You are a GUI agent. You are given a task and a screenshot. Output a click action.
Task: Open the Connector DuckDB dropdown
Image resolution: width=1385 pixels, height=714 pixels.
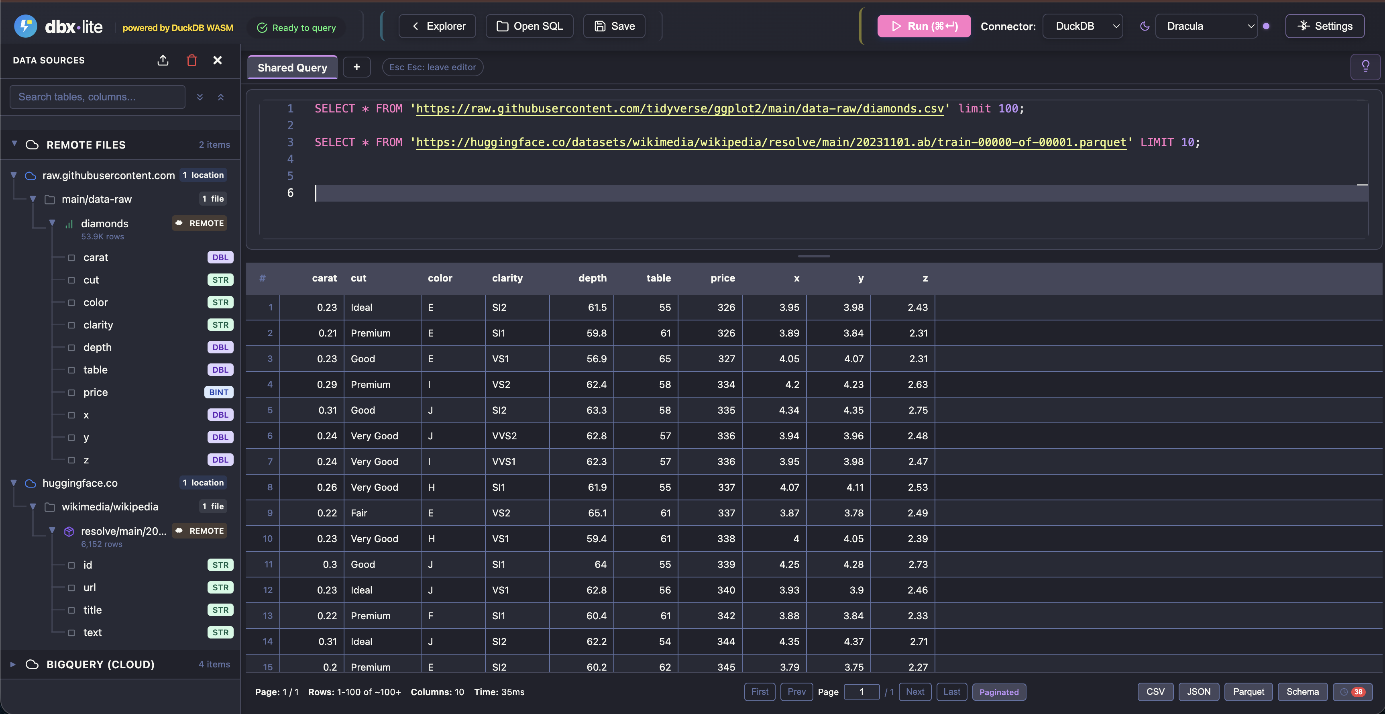1082,27
